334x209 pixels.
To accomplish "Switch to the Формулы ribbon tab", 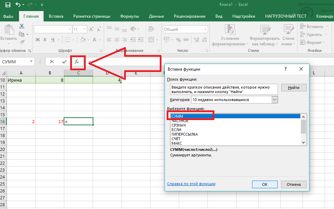I will point(130,16).
